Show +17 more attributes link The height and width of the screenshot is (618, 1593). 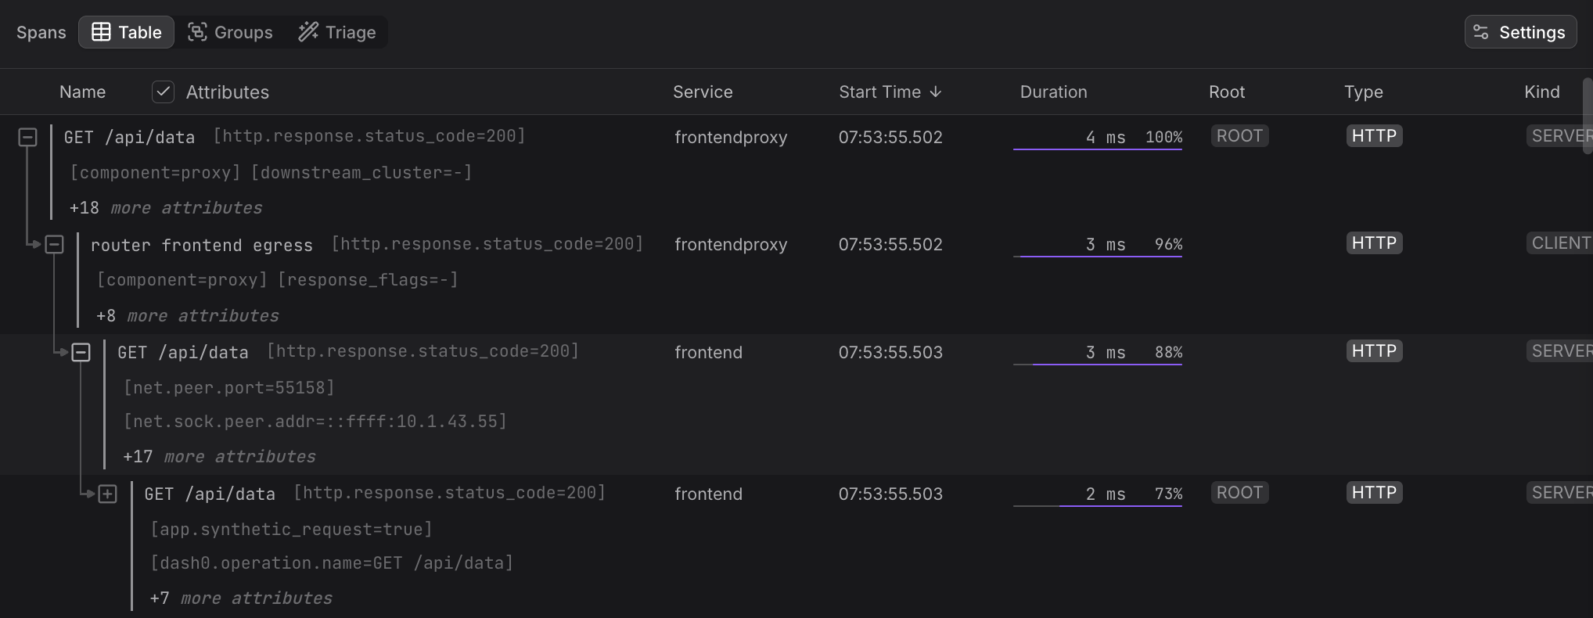tap(219, 457)
